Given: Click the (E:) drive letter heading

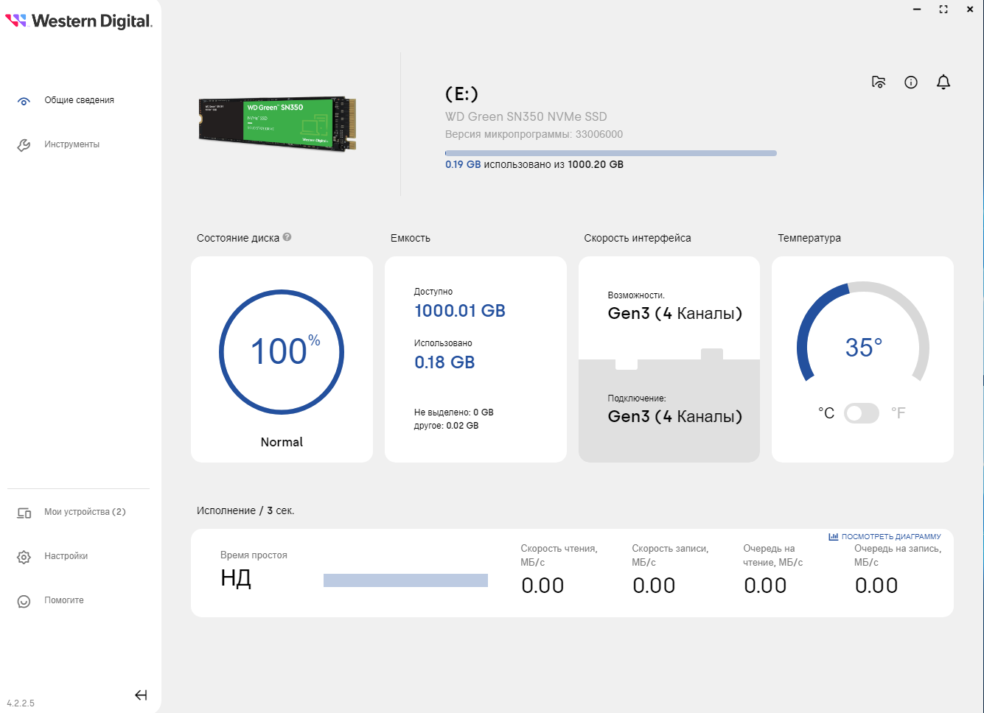Looking at the screenshot, I should [x=461, y=94].
